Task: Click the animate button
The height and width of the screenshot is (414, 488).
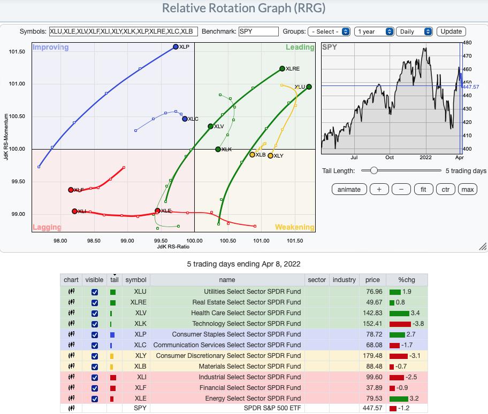Action: point(349,189)
